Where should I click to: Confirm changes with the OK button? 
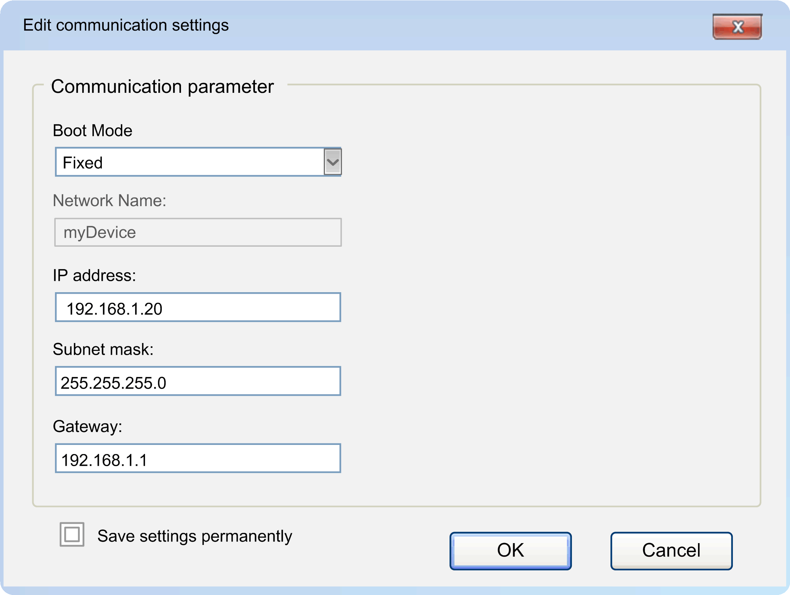click(x=511, y=551)
